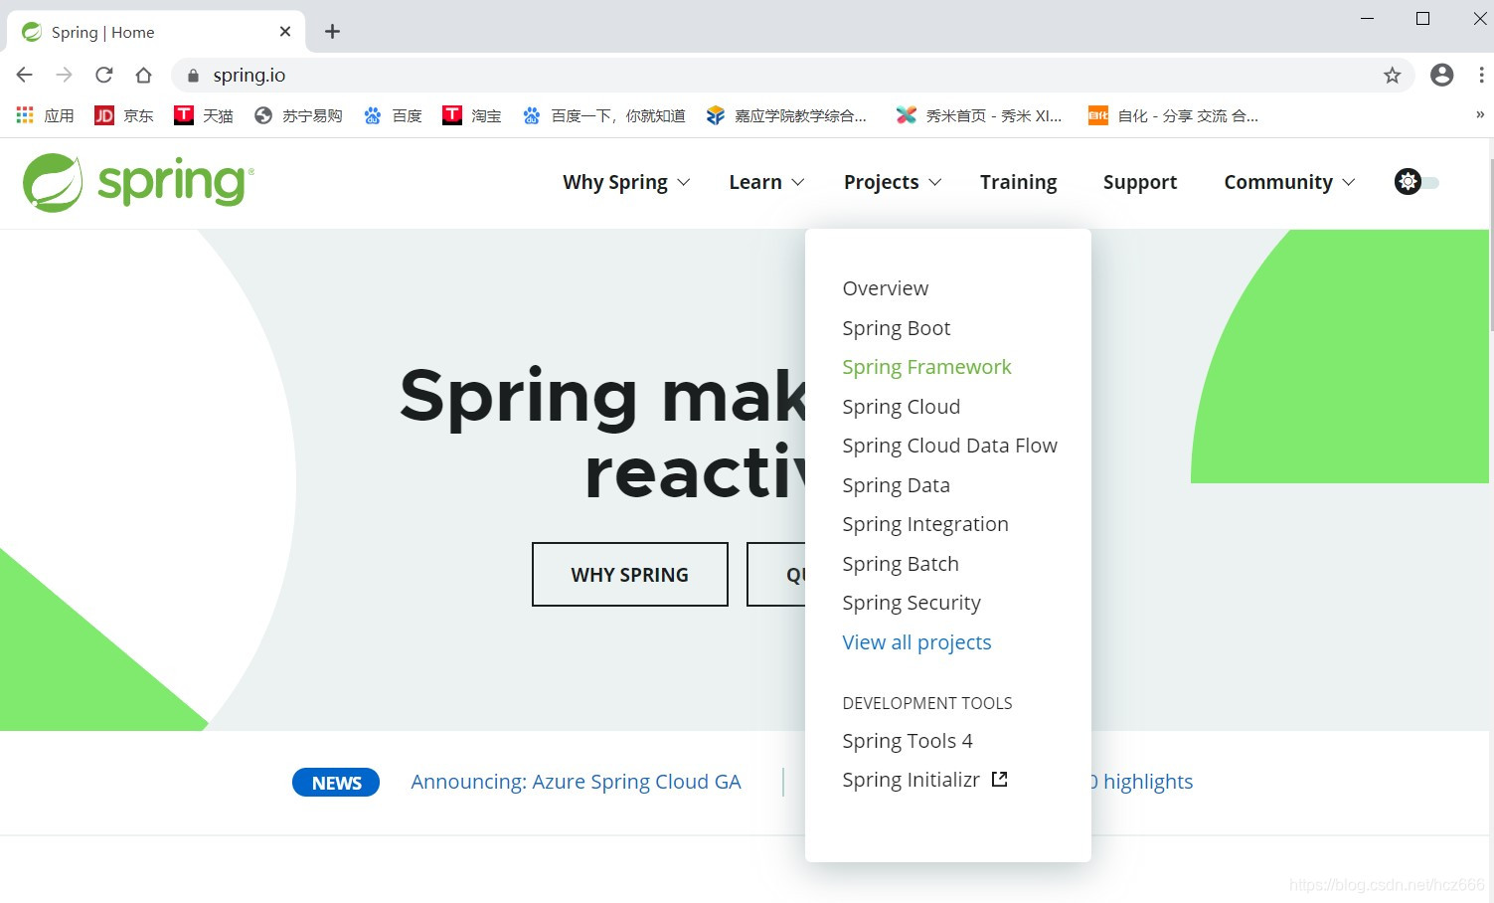Open the 应用 apps bookmark

click(45, 115)
